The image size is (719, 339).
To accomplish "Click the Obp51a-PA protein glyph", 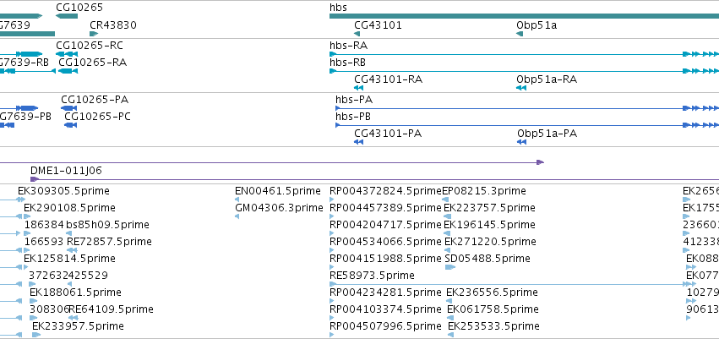I will pyautogui.click(x=521, y=142).
